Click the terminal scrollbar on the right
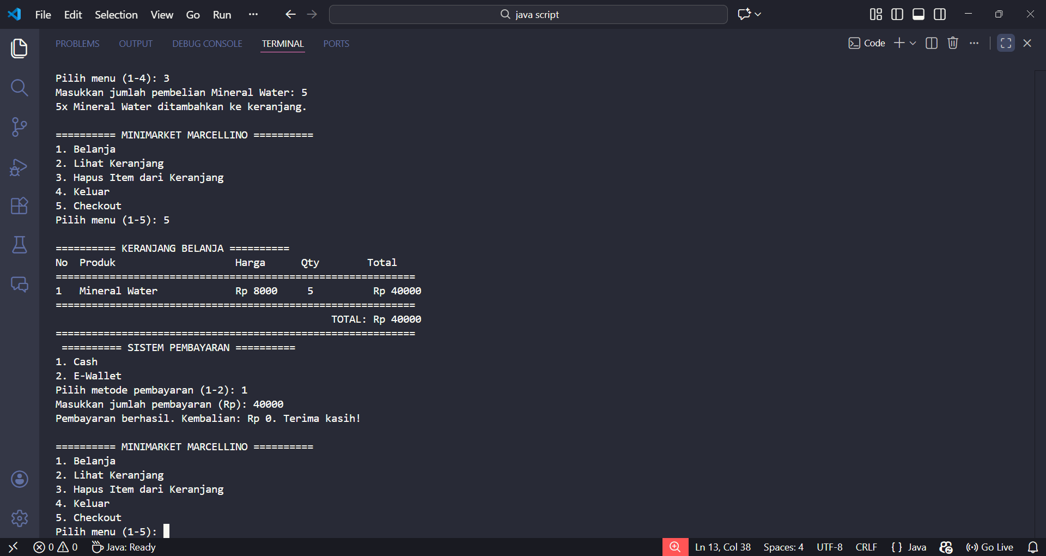The height and width of the screenshot is (556, 1046). tap(1039, 300)
